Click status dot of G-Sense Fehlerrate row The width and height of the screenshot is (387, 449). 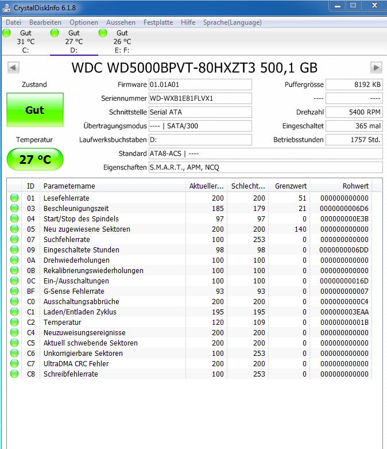pyautogui.click(x=14, y=291)
